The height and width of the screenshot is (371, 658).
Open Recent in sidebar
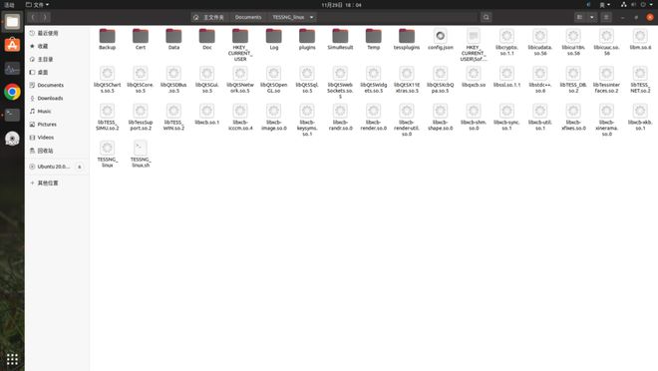pyautogui.click(x=58, y=33)
